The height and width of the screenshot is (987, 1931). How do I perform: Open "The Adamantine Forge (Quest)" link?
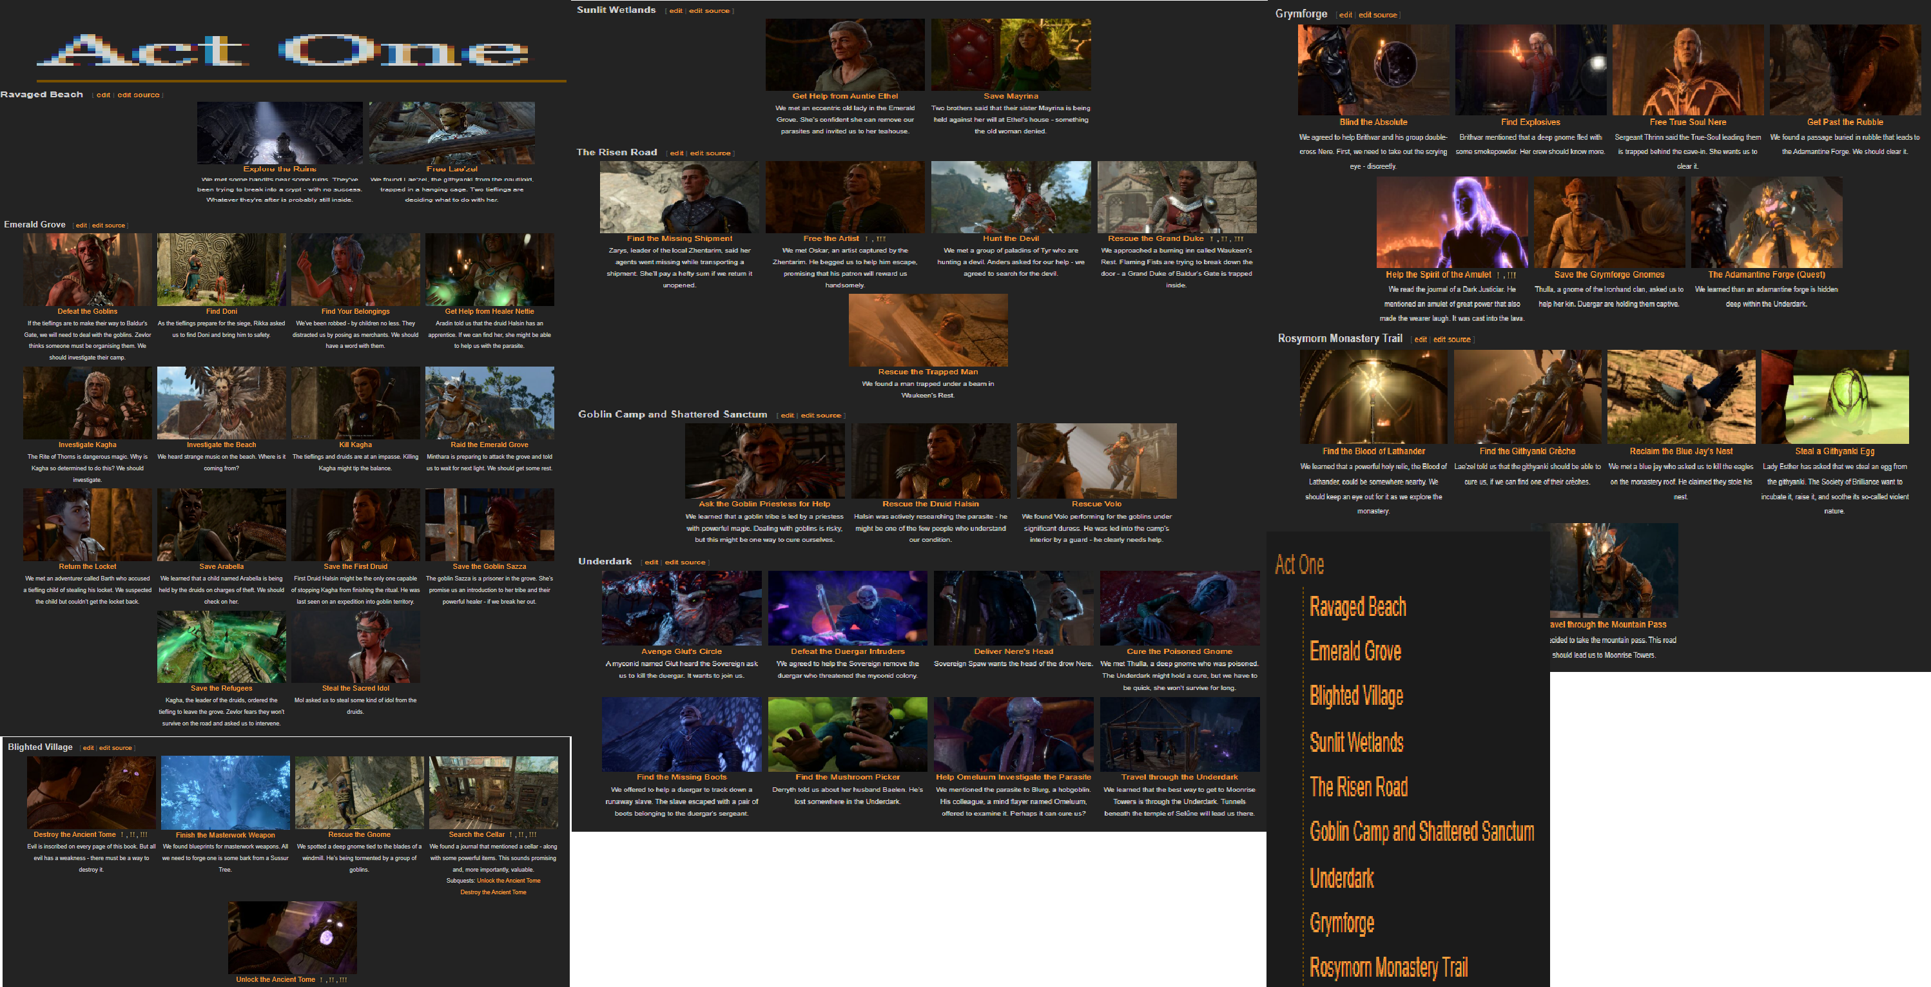1767,275
